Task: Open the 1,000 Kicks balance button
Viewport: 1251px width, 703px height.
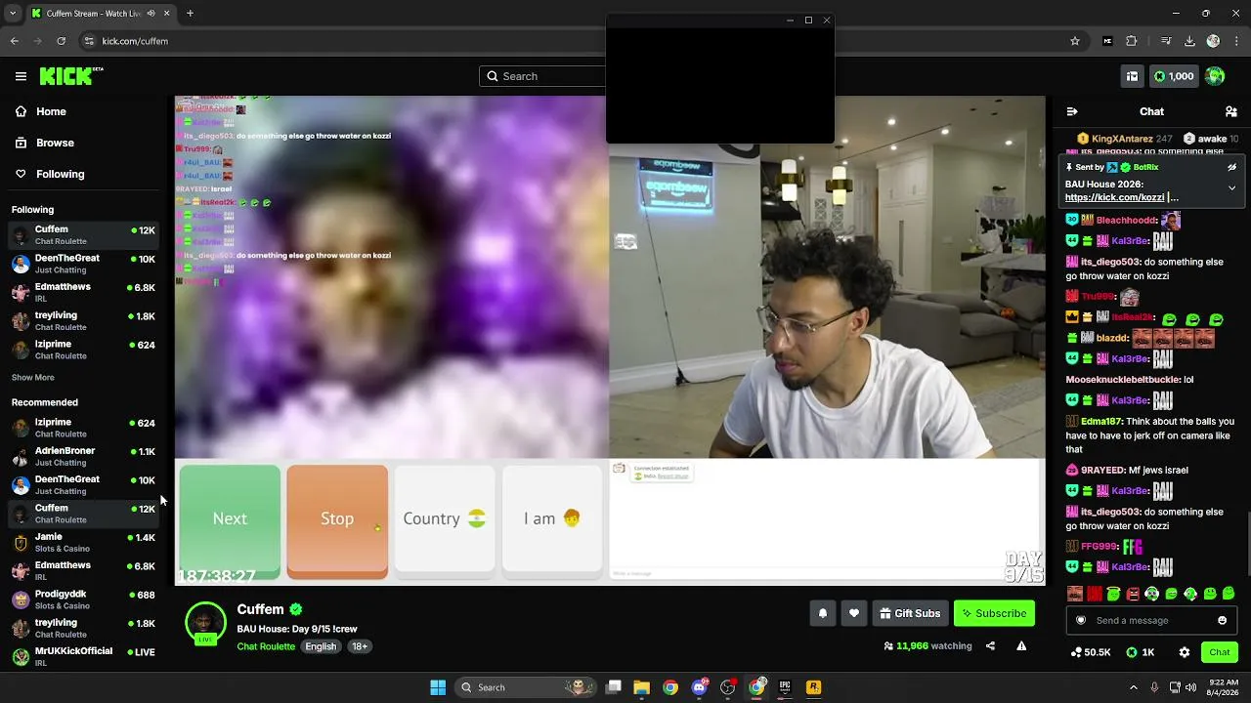Action: click(1174, 76)
